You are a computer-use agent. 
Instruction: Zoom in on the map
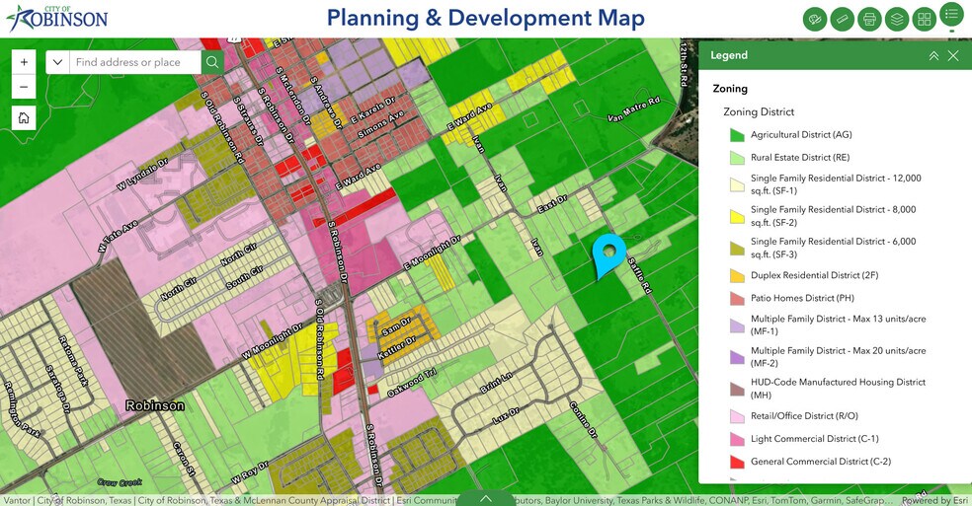(x=25, y=62)
